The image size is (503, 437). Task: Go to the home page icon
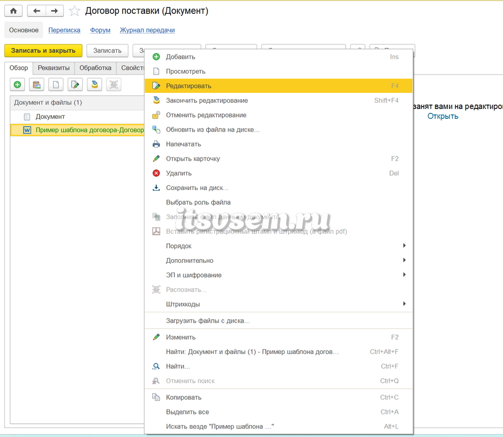point(13,11)
